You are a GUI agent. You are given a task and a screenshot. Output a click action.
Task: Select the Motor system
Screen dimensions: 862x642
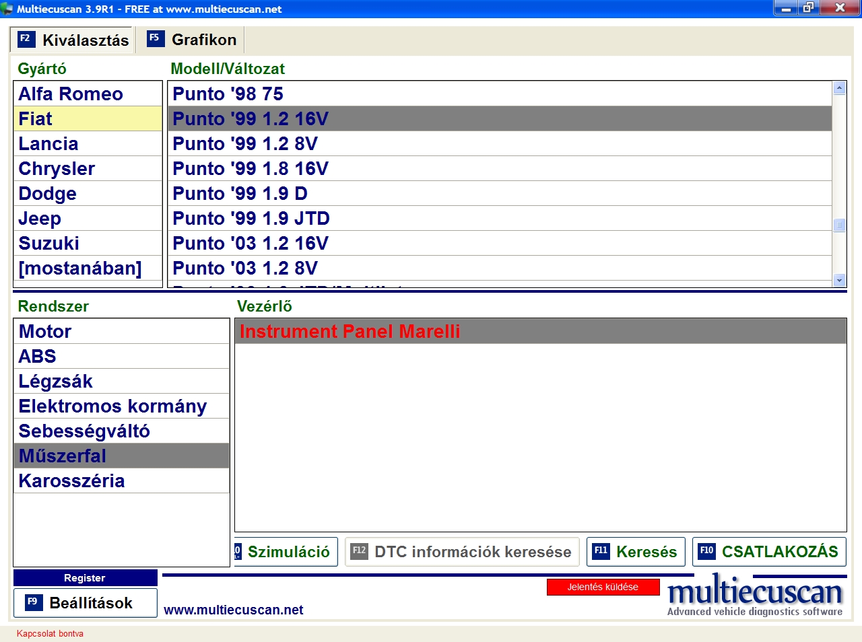[121, 331]
